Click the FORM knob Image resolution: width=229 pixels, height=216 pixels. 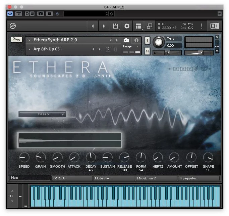[141, 158]
